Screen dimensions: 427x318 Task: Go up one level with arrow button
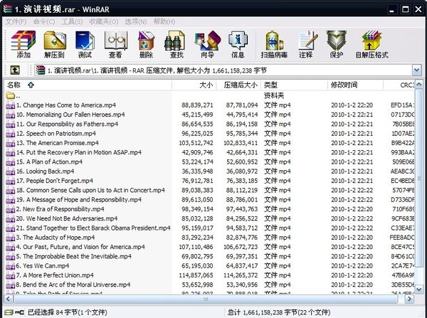(15, 70)
